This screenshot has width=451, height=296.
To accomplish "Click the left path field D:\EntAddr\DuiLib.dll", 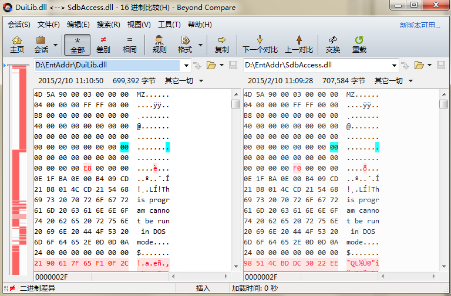I will (106, 65).
